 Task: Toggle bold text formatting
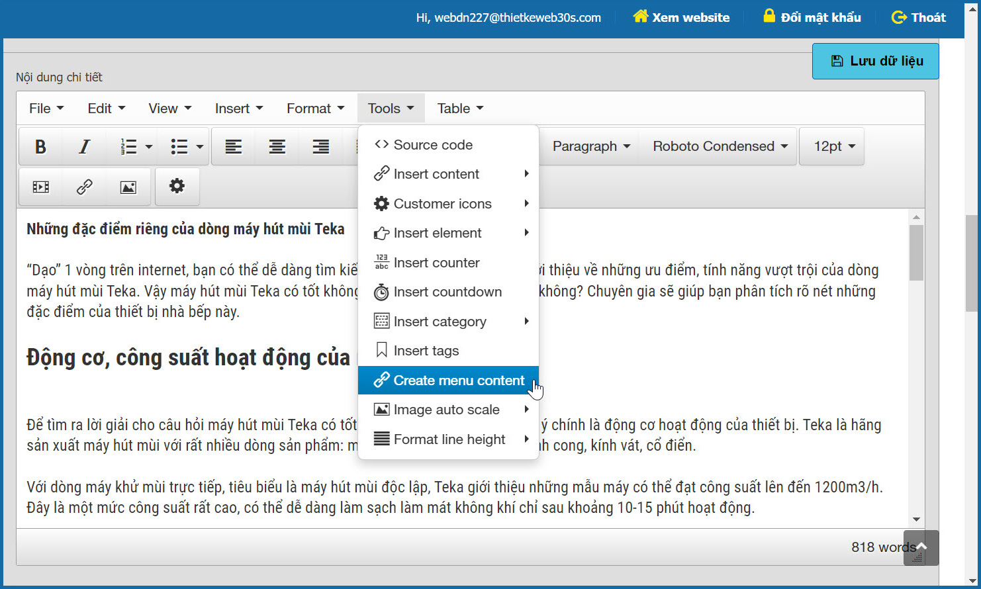[40, 146]
